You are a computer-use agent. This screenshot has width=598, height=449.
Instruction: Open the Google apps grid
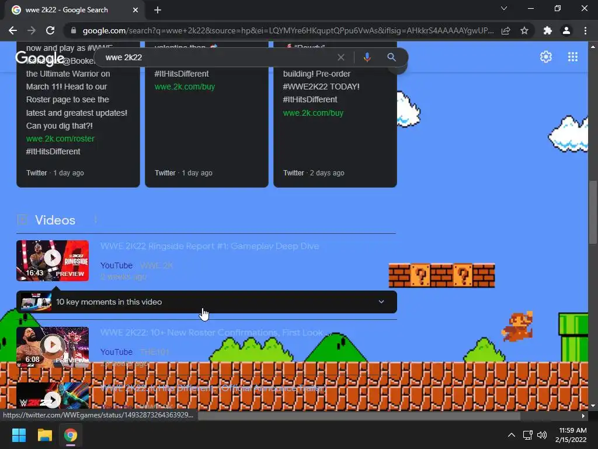tap(573, 57)
